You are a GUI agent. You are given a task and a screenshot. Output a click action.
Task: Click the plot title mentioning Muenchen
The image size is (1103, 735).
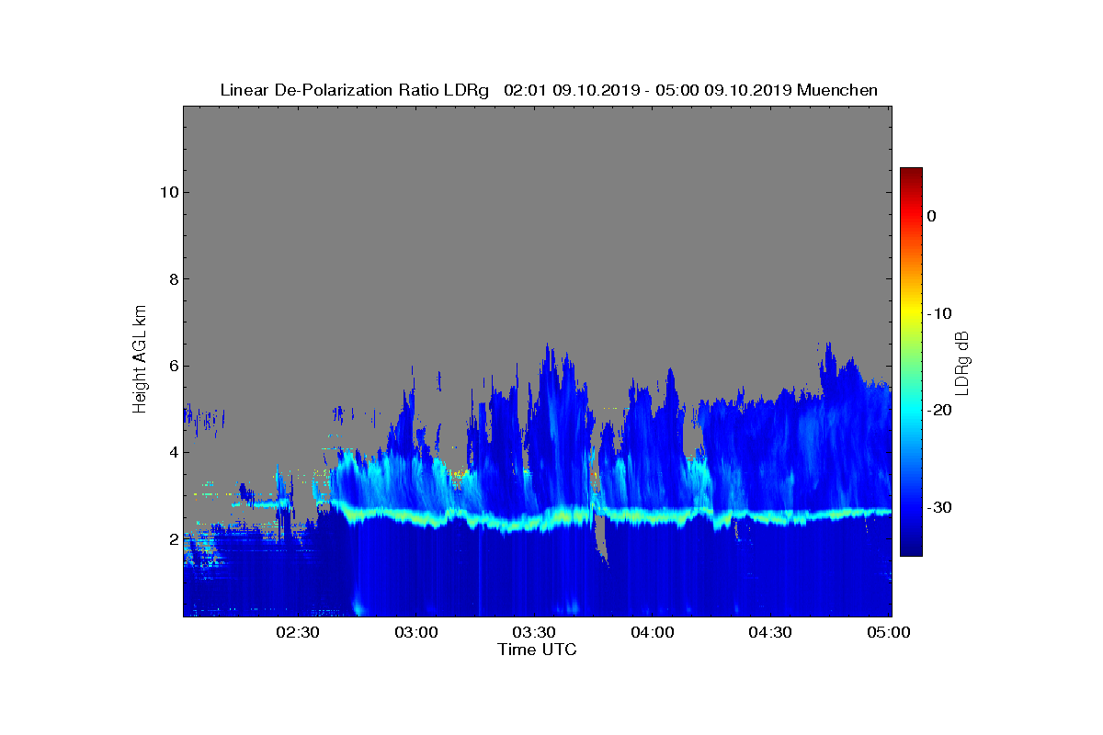click(x=549, y=90)
